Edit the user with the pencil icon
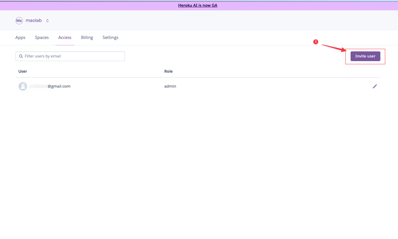This screenshot has width=398, height=239. pyautogui.click(x=375, y=86)
